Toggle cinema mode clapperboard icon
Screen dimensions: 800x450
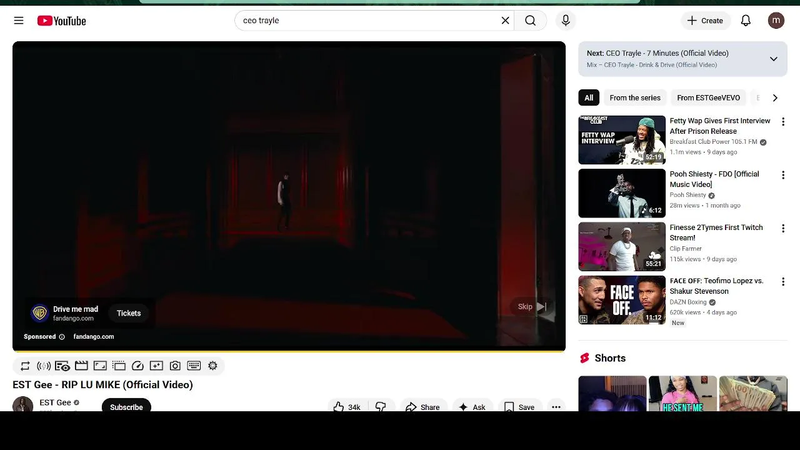(81, 366)
